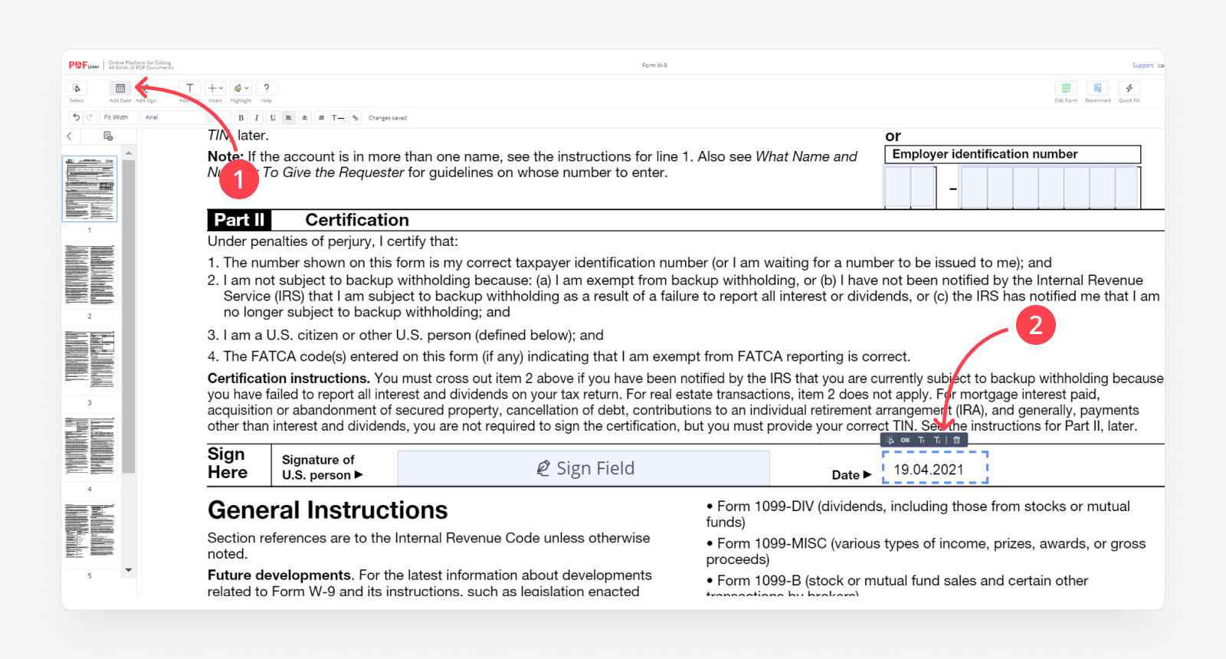
Task: Open the Edit Form tool
Action: pyautogui.click(x=1066, y=89)
